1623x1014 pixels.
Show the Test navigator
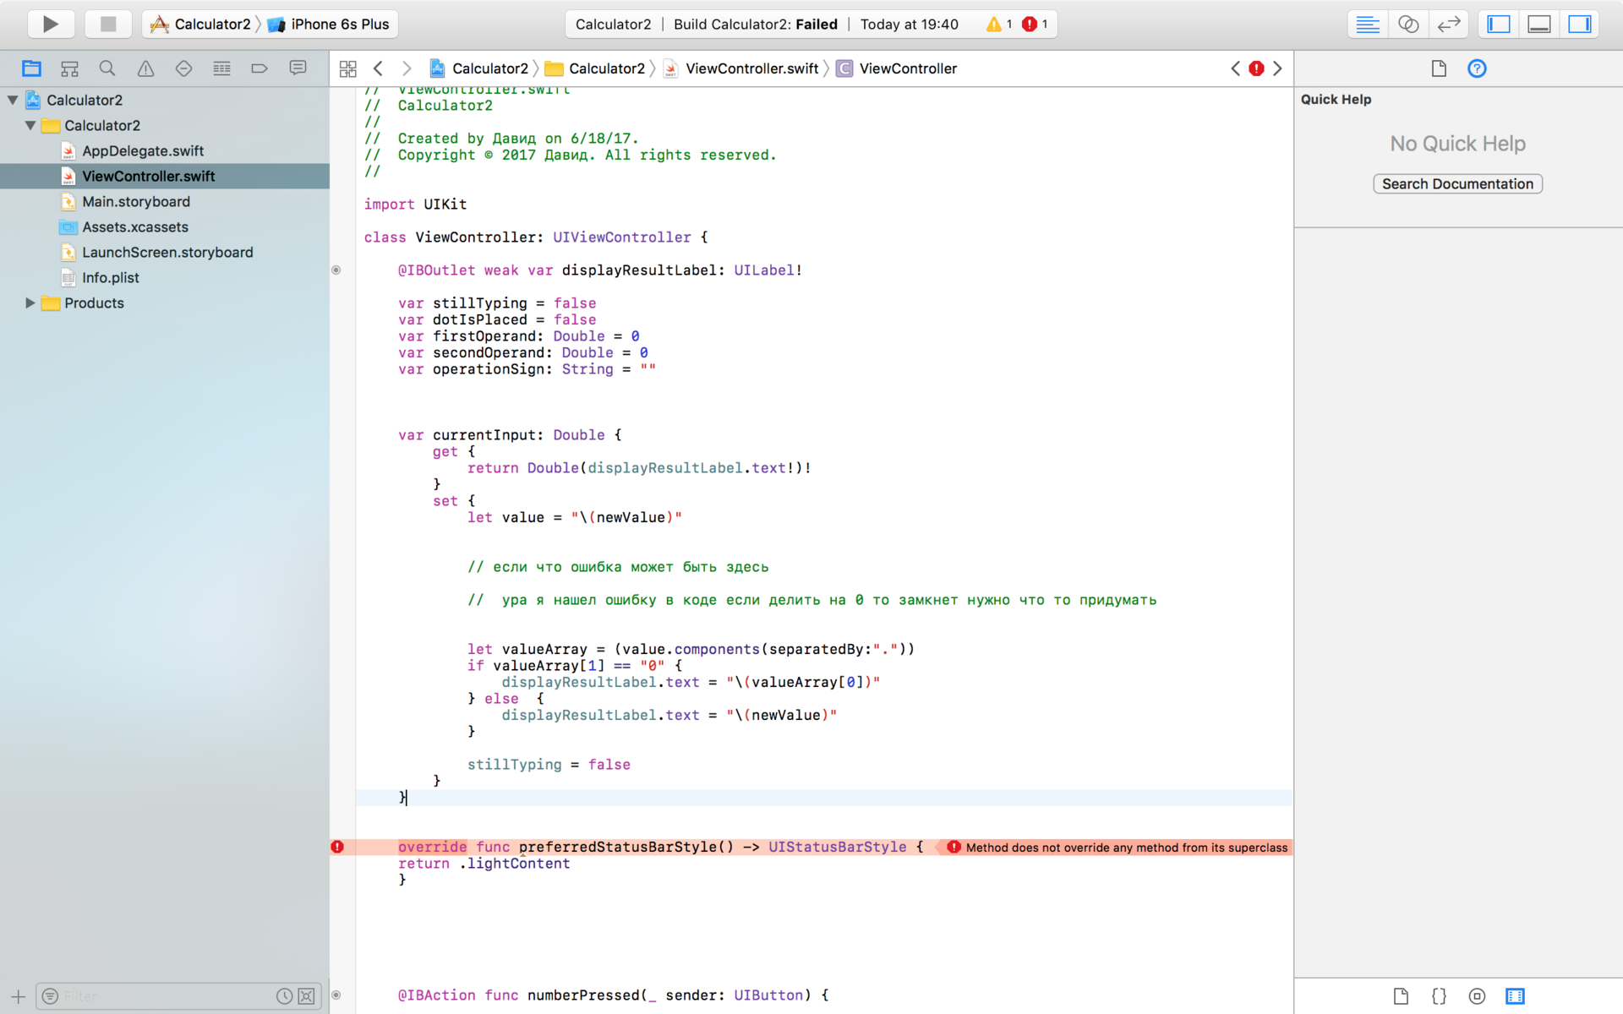click(183, 68)
